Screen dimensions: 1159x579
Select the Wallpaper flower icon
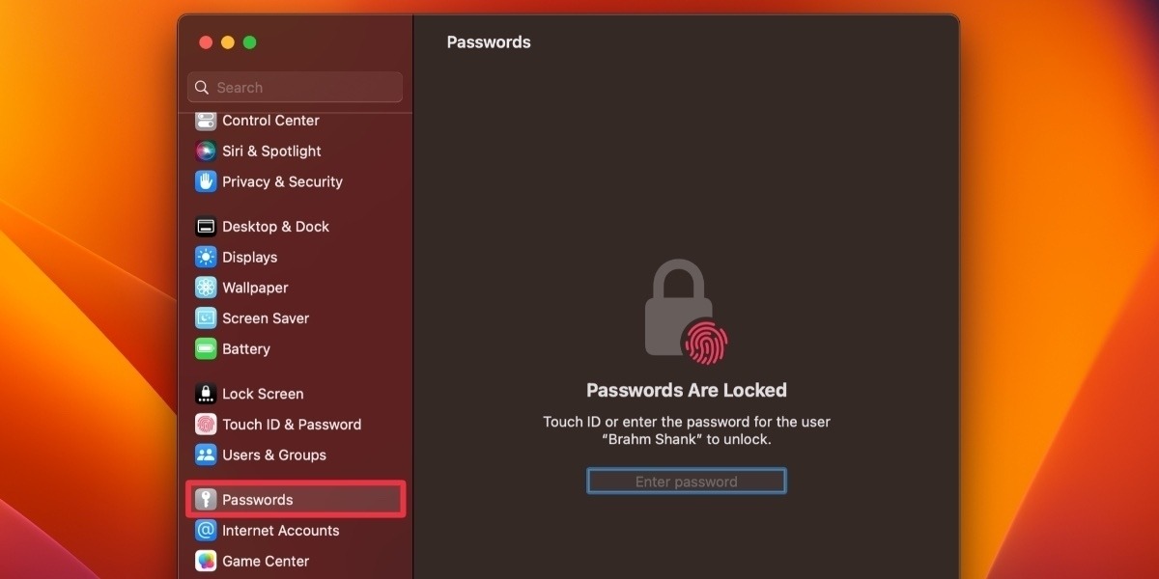(206, 288)
